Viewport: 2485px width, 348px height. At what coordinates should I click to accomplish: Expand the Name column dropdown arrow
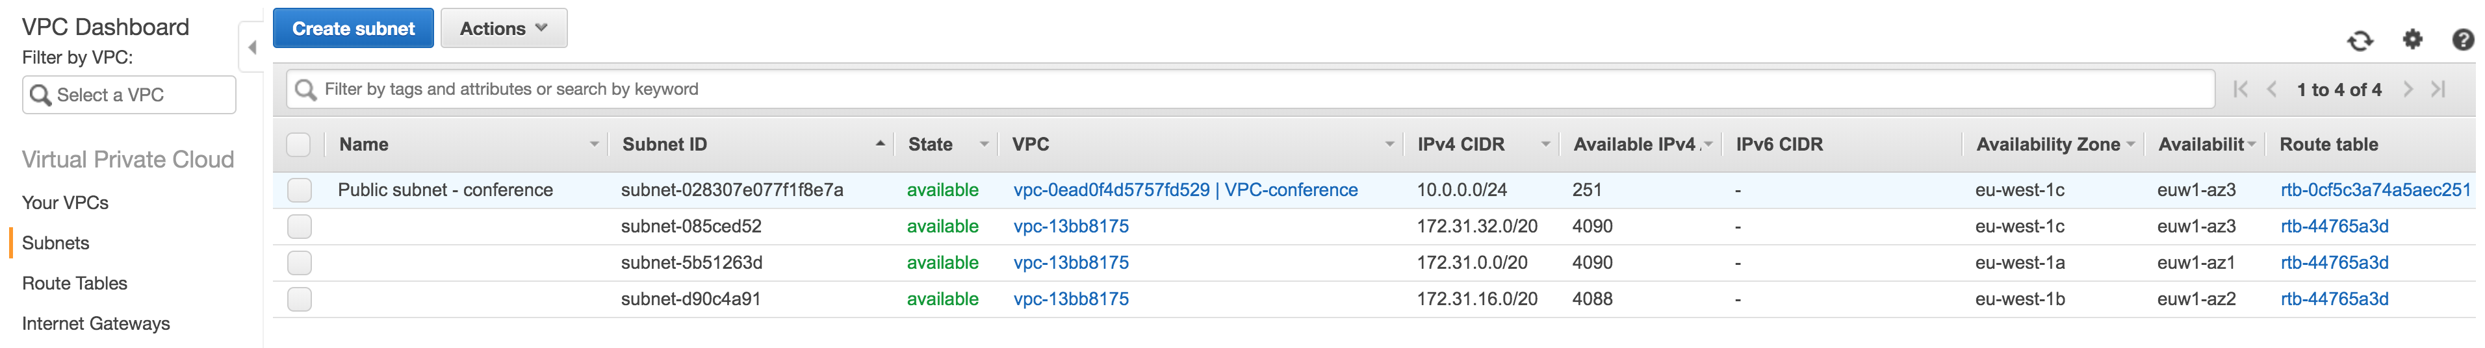point(594,145)
